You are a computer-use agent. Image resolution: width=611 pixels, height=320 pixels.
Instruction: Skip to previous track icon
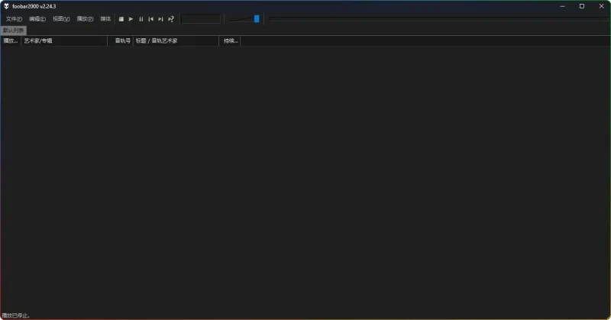pyautogui.click(x=150, y=18)
